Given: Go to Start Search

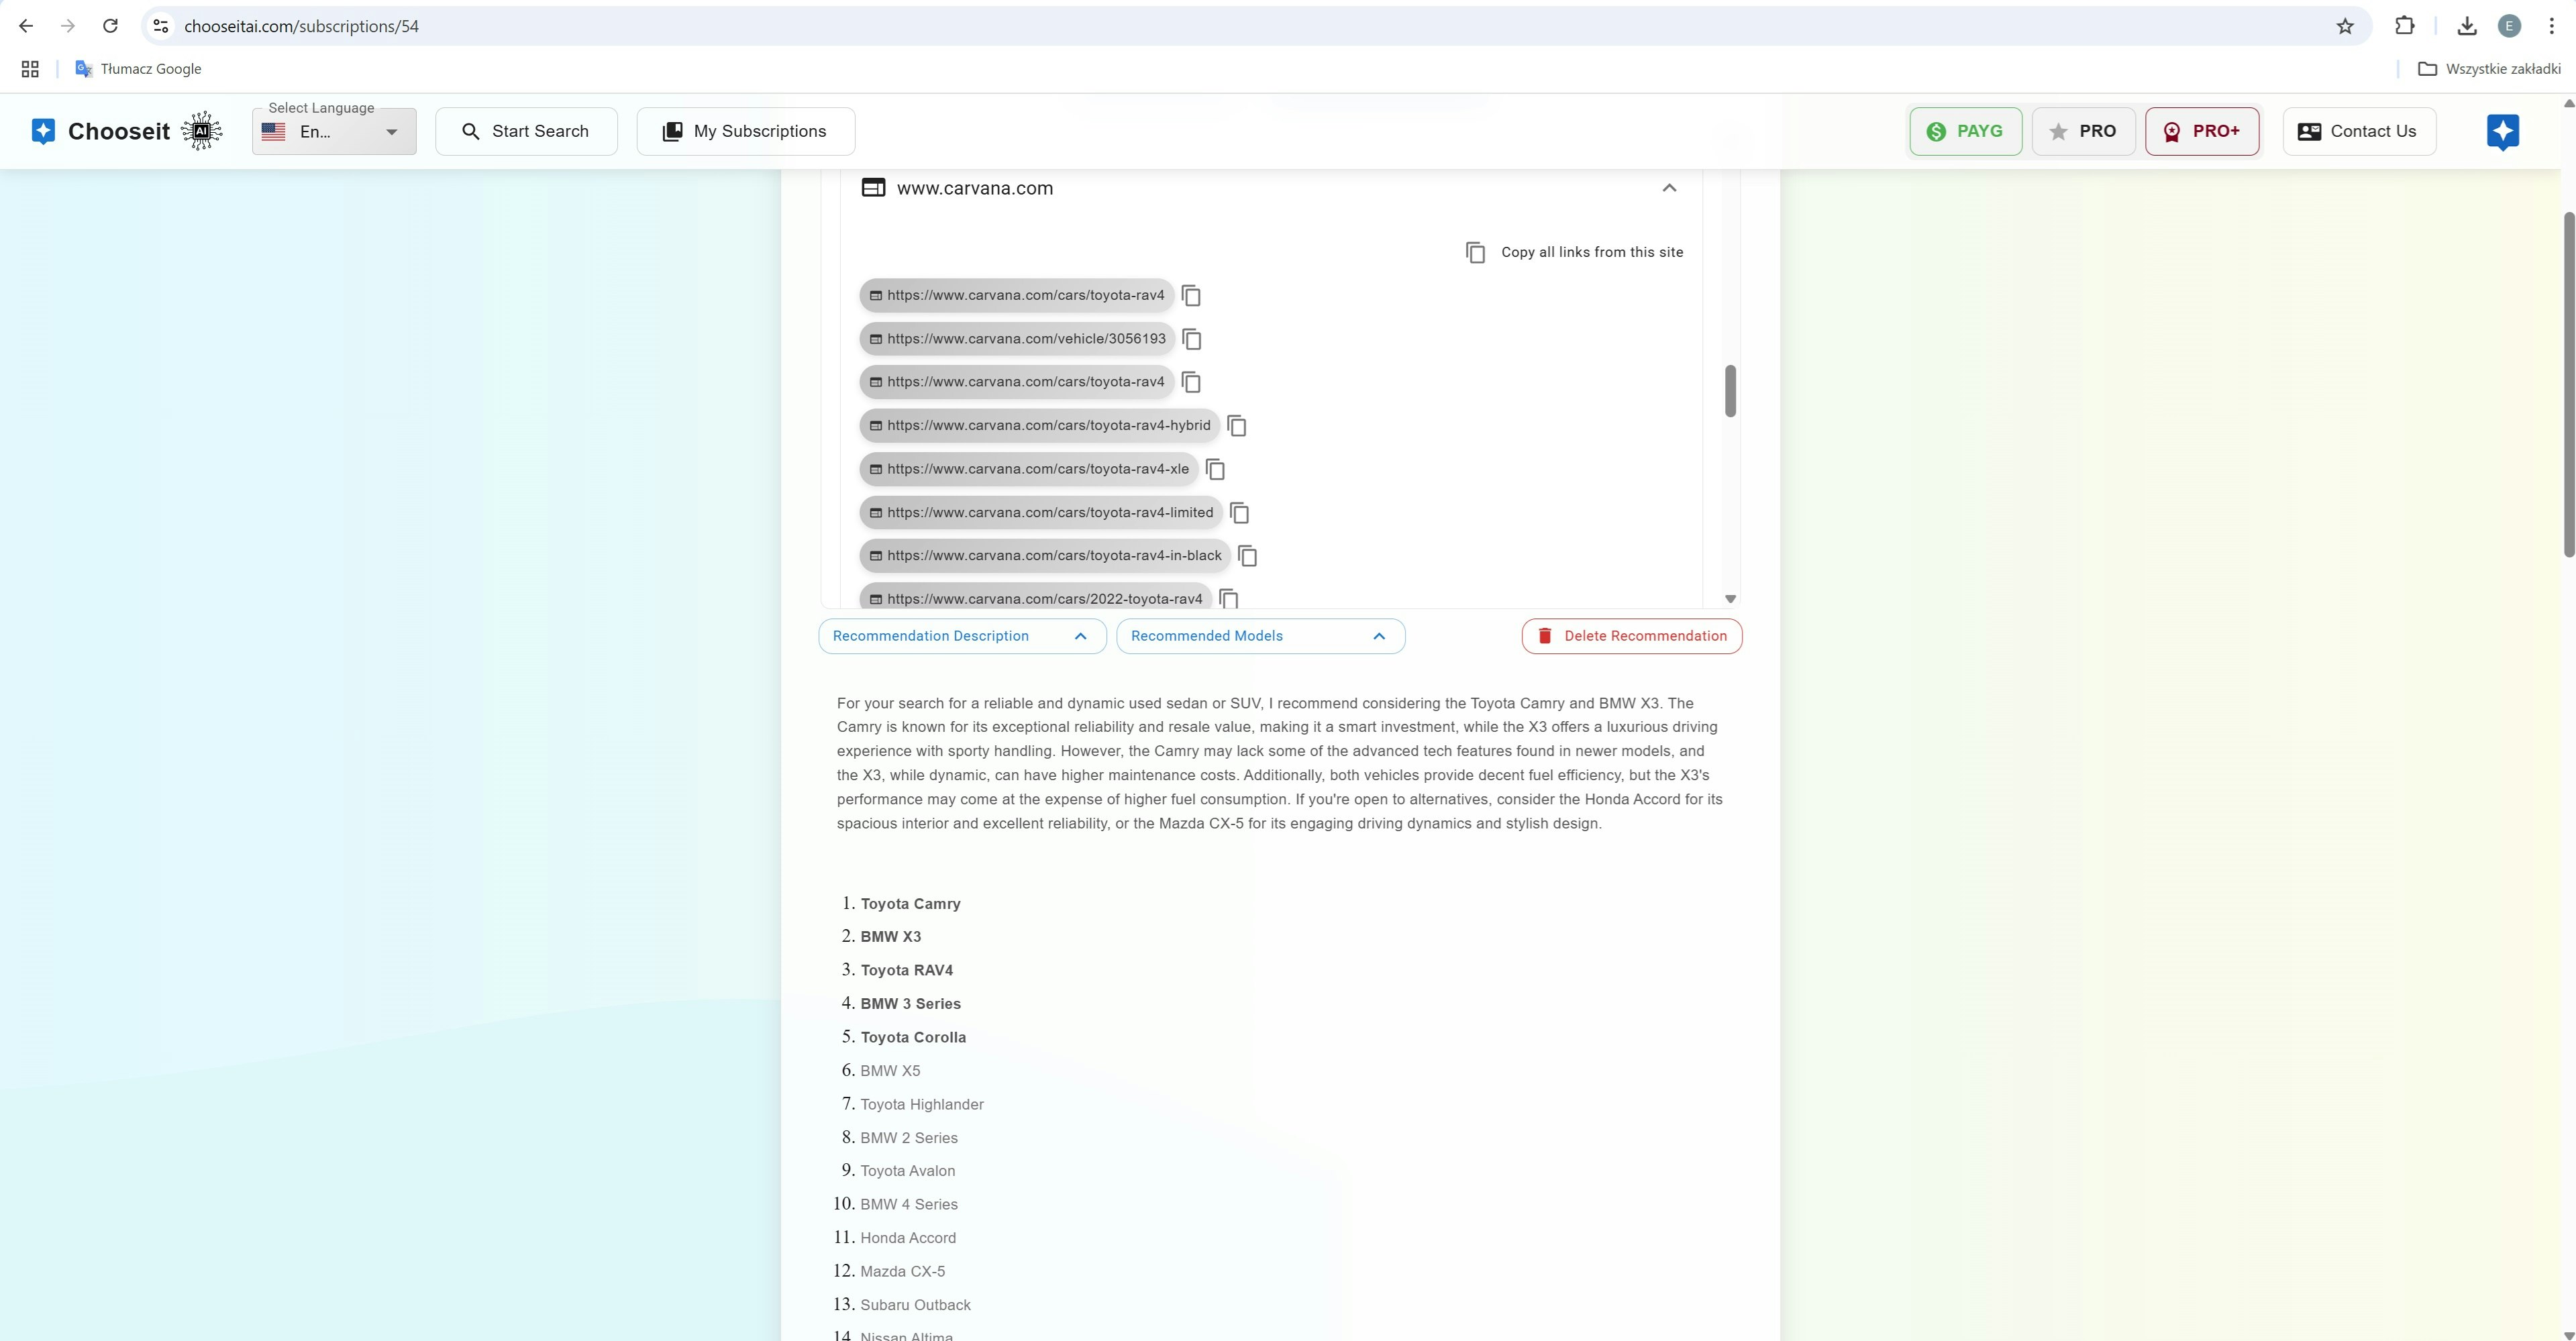Looking at the screenshot, I should 526,131.
